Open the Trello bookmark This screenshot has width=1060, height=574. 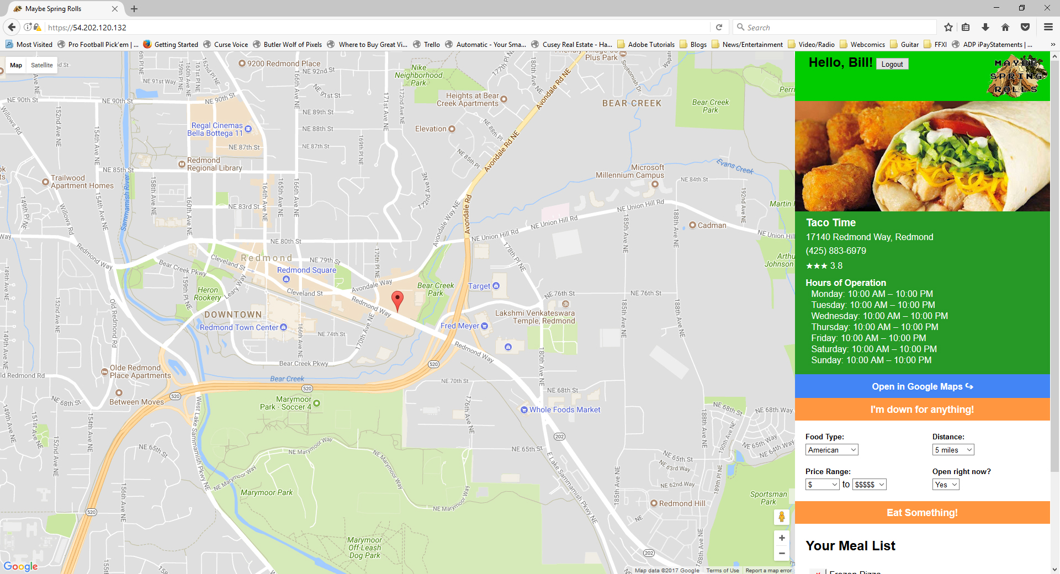(426, 45)
